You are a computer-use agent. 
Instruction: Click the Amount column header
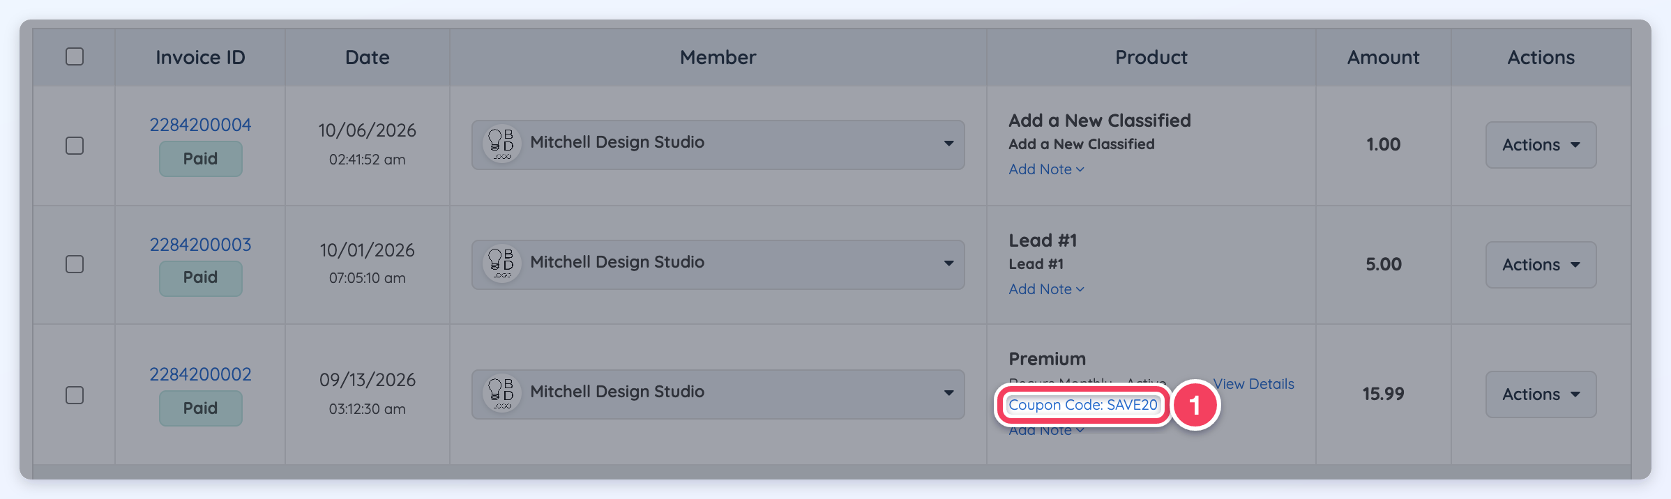[1383, 57]
